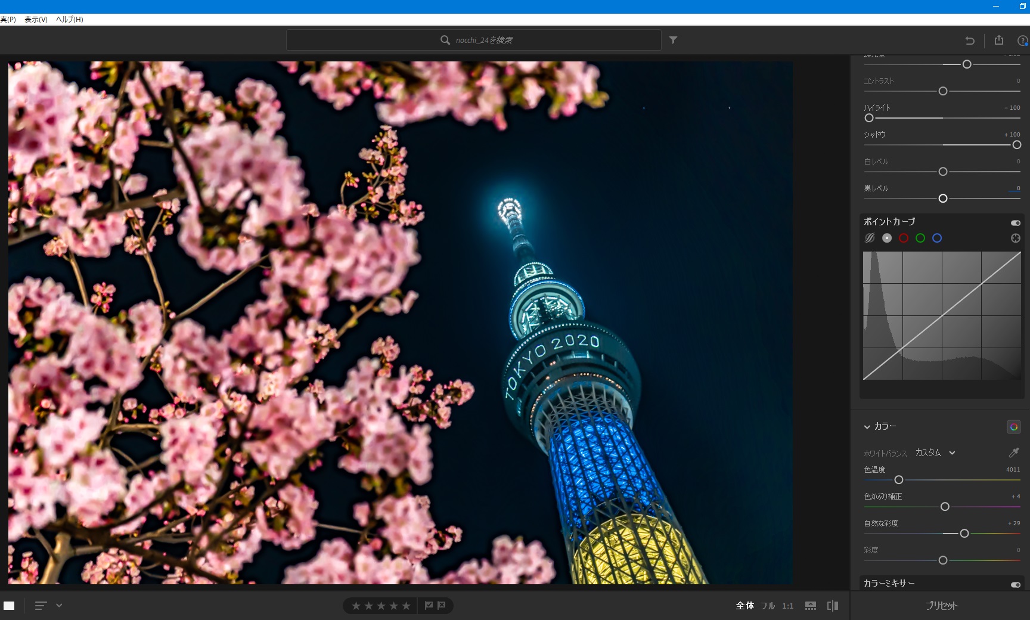Select the red curve channel

click(x=904, y=238)
